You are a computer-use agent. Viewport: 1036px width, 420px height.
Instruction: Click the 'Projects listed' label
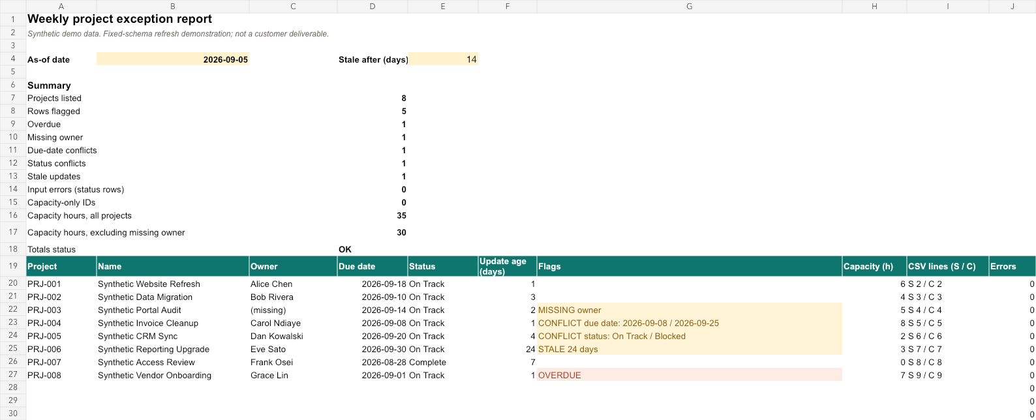click(54, 98)
